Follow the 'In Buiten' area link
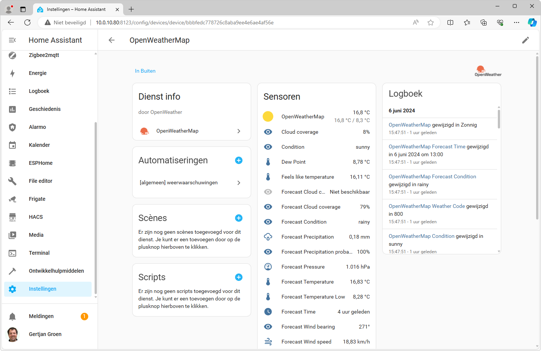The image size is (541, 351). pyautogui.click(x=145, y=71)
